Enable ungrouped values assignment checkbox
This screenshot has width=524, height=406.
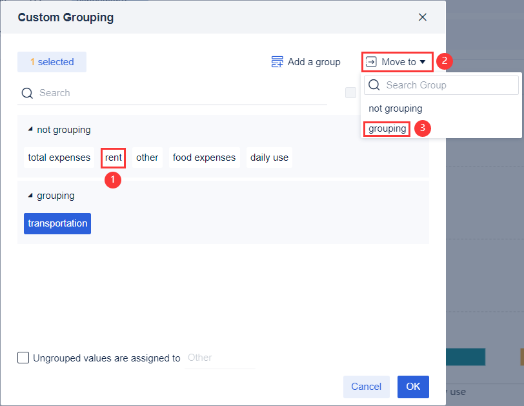[x=23, y=358]
